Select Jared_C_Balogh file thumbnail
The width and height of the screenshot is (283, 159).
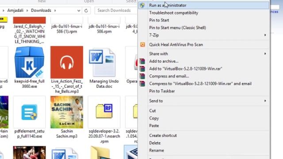click(x=30, y=20)
